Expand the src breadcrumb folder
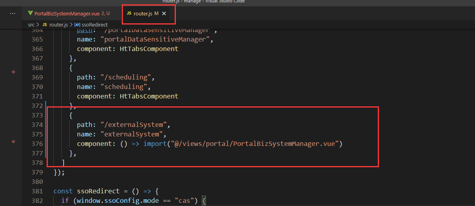475x206 pixels. [31, 25]
